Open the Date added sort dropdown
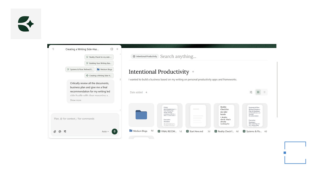 coord(136,93)
